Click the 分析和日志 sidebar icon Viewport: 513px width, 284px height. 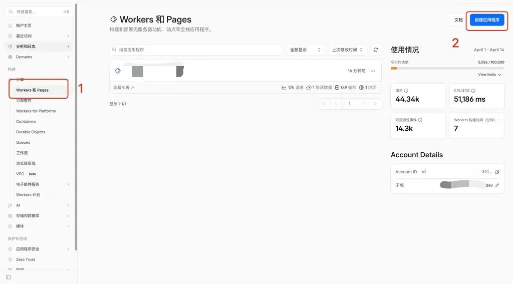[x=10, y=47]
